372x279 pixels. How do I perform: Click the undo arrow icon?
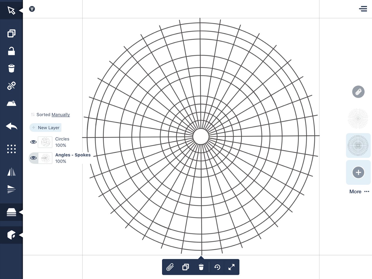pos(11,126)
